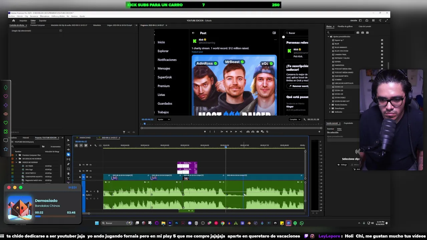Select the Hand tool
The image size is (427, 240).
pyautogui.click(x=68, y=173)
